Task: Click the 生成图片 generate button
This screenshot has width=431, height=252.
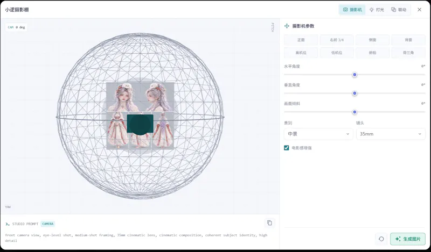Action: click(408, 239)
